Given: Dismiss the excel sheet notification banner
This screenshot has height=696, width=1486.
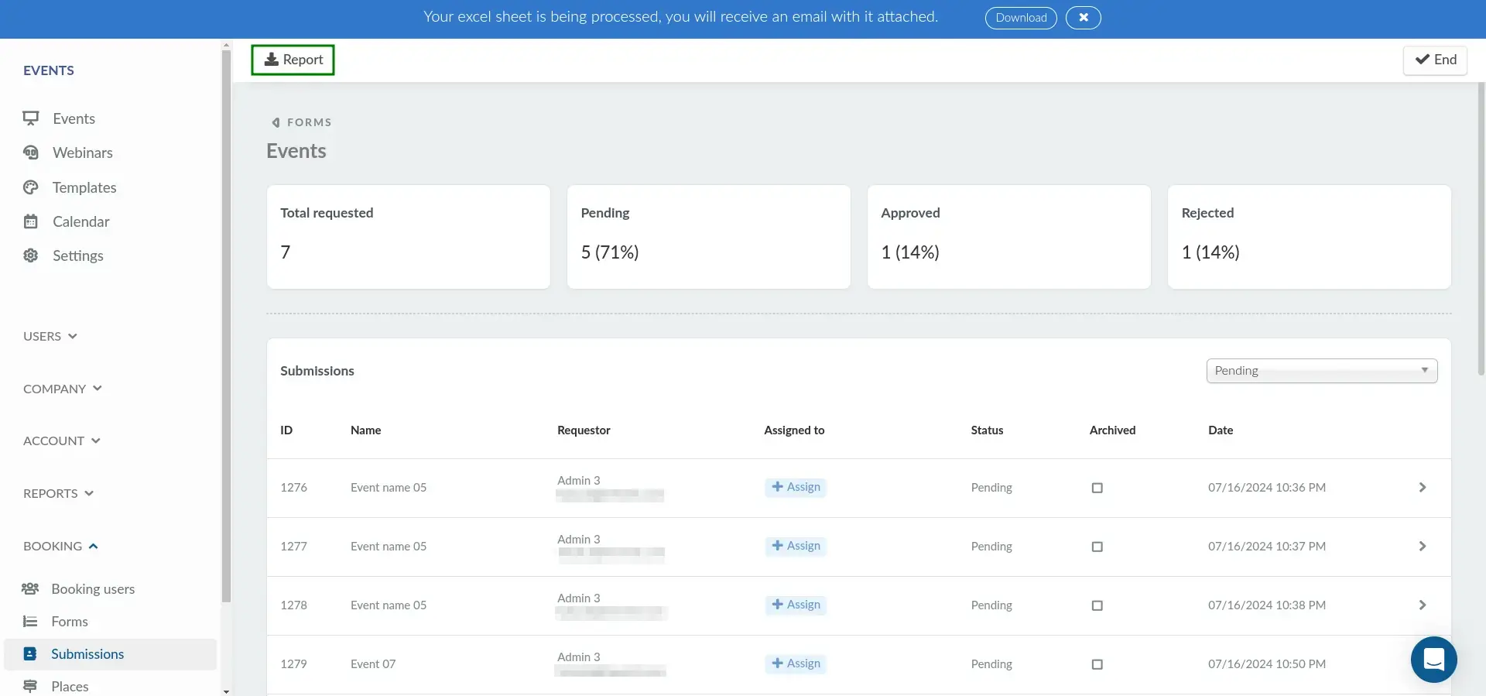Looking at the screenshot, I should tap(1084, 18).
